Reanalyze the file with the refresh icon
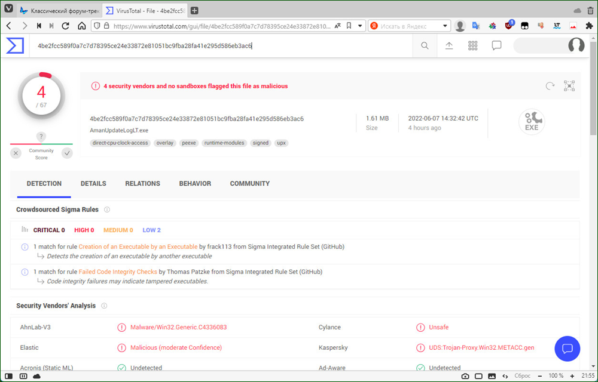Viewport: 598px width, 382px height. pyautogui.click(x=550, y=86)
